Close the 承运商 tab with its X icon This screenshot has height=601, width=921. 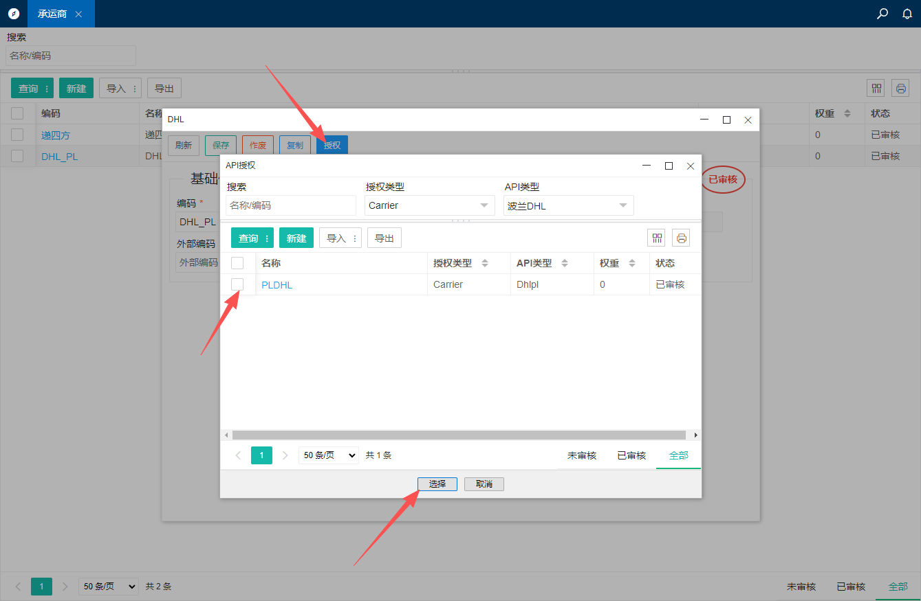(x=78, y=14)
